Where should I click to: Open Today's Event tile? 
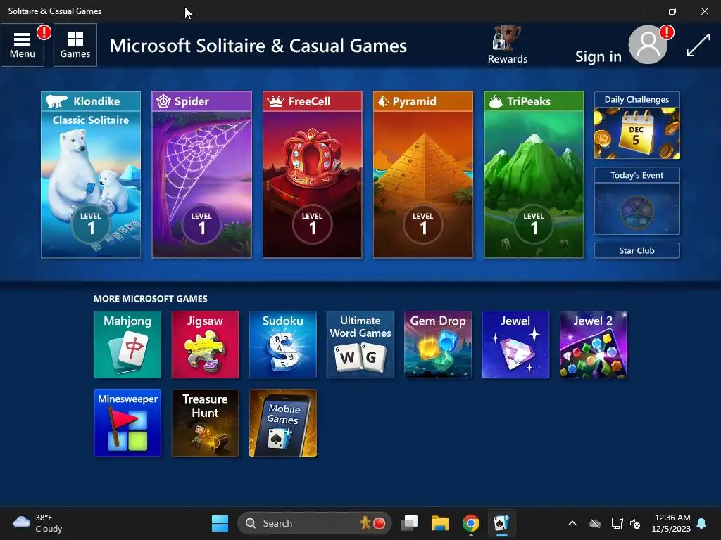637,201
